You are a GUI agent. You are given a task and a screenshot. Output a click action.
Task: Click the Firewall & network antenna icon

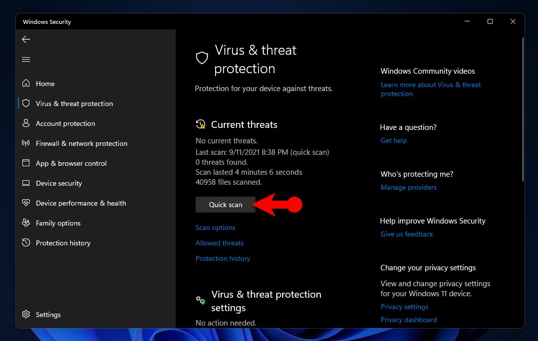tap(26, 143)
